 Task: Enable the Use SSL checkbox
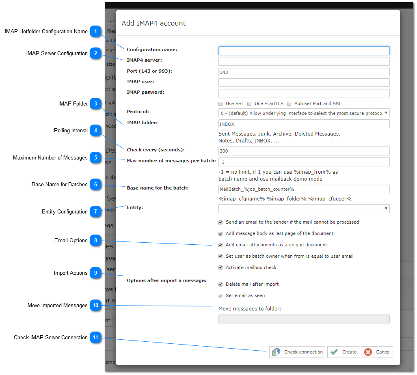point(220,104)
